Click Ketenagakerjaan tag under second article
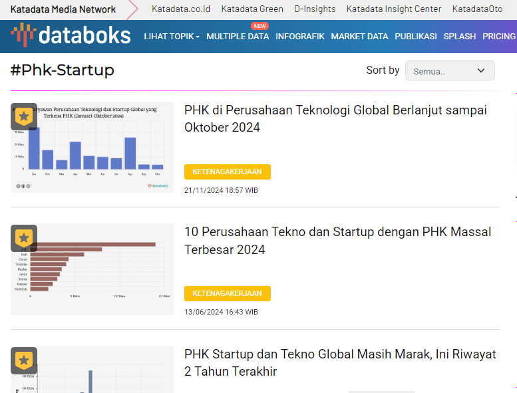The height and width of the screenshot is (393, 517). pos(228,293)
